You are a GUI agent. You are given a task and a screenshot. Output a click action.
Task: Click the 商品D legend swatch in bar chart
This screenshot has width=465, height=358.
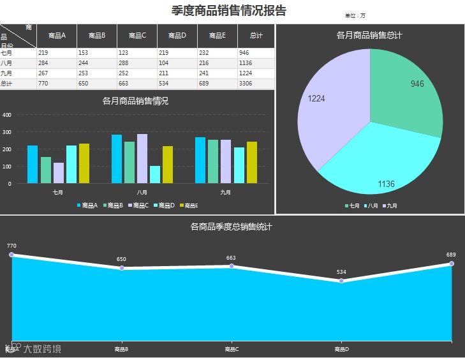156,205
